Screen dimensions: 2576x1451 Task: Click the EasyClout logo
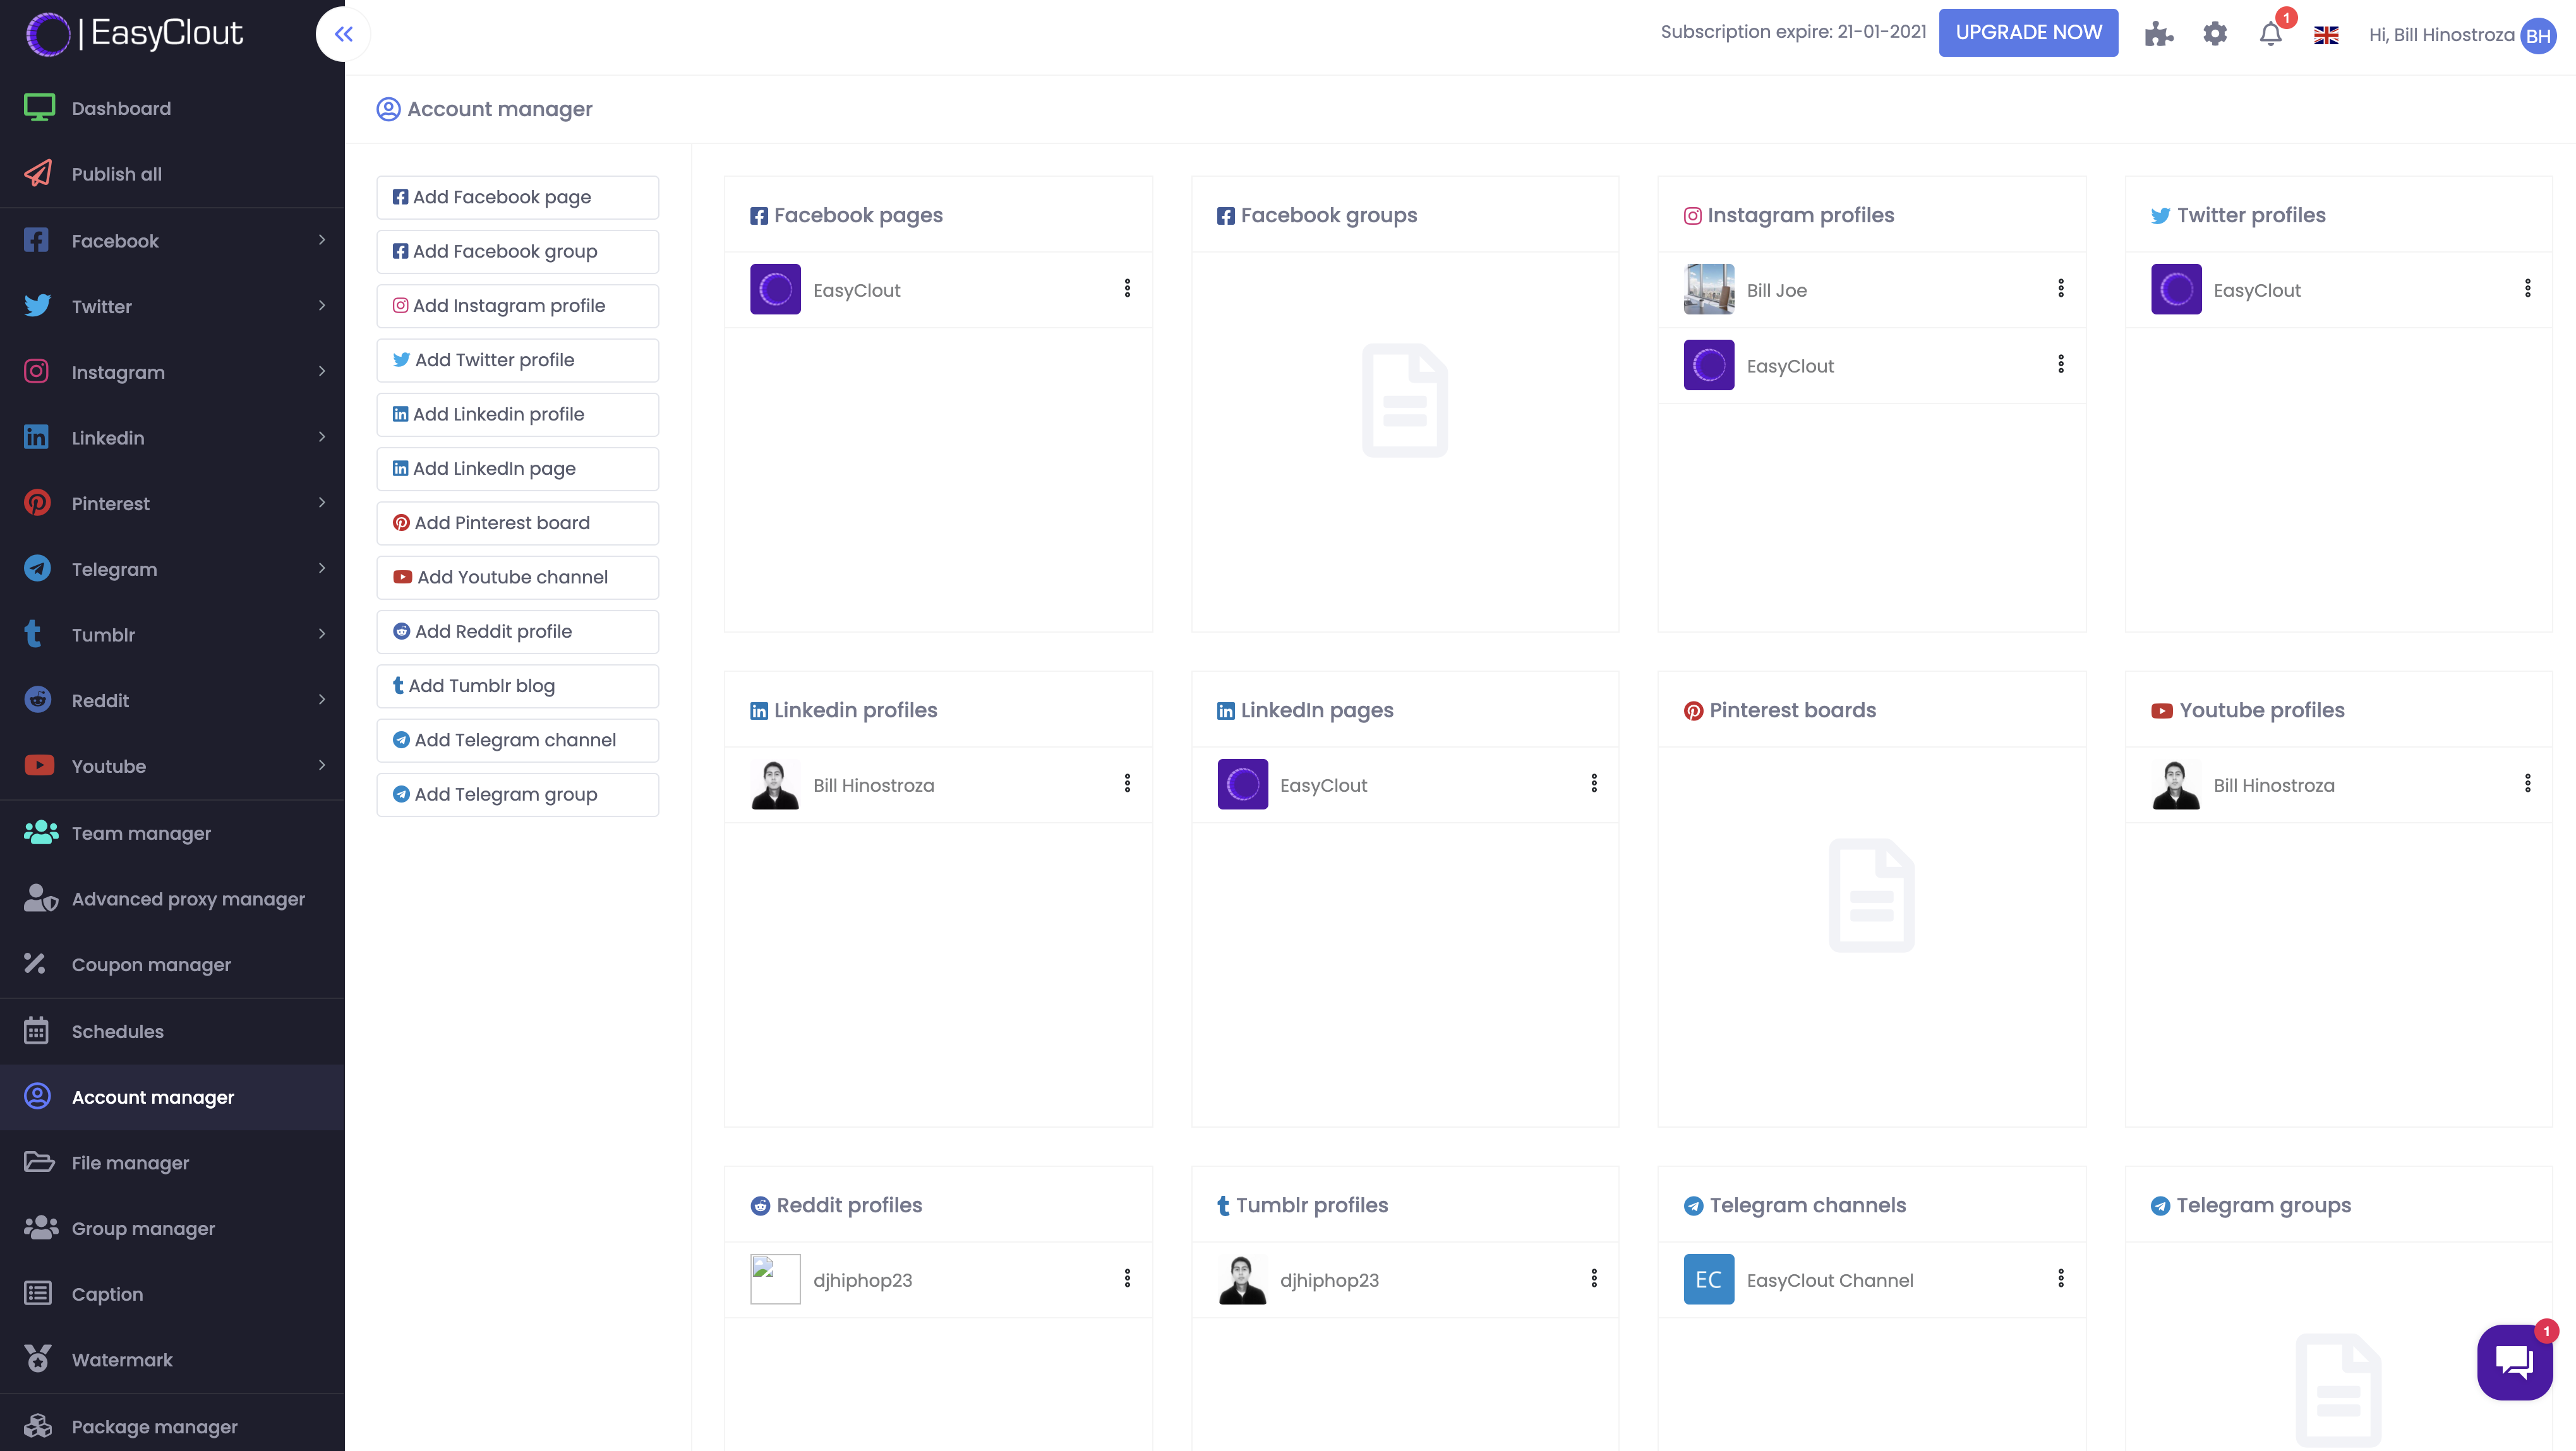coord(134,34)
